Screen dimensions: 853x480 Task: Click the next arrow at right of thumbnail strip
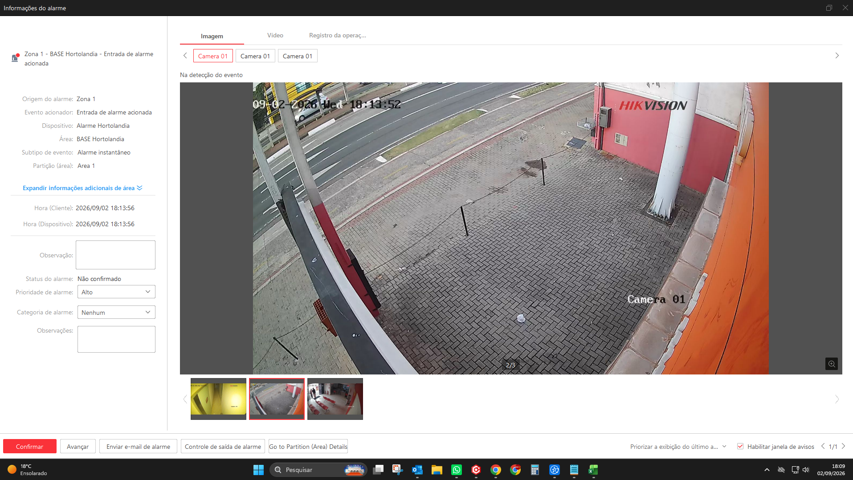pos(837,399)
